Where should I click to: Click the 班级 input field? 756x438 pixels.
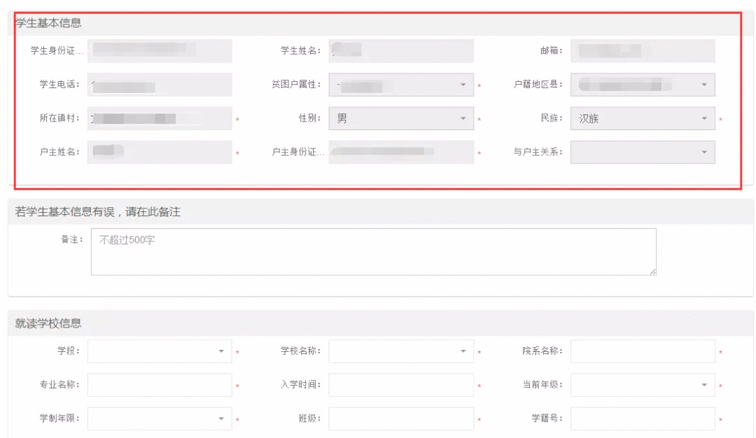pyautogui.click(x=401, y=418)
